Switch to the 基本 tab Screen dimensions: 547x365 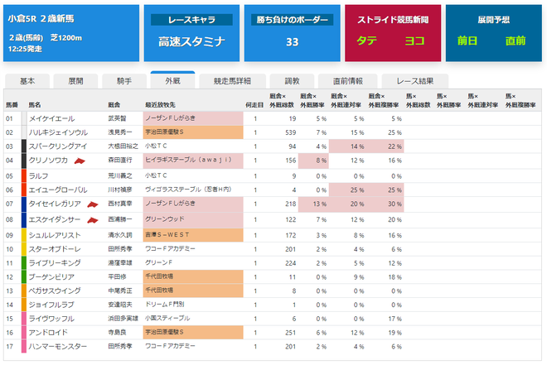[27, 81]
